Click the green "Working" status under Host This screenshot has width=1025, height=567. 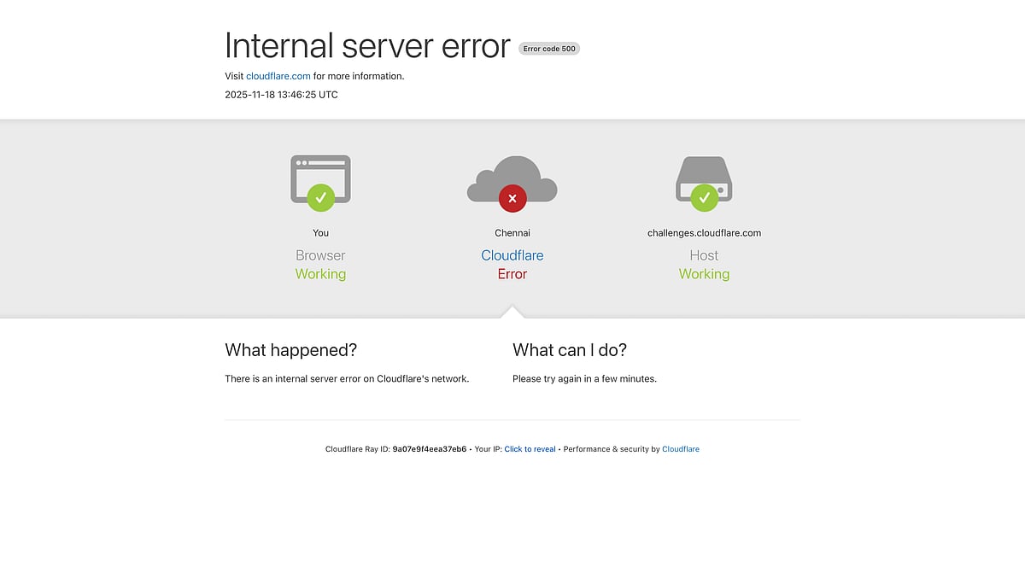point(704,274)
